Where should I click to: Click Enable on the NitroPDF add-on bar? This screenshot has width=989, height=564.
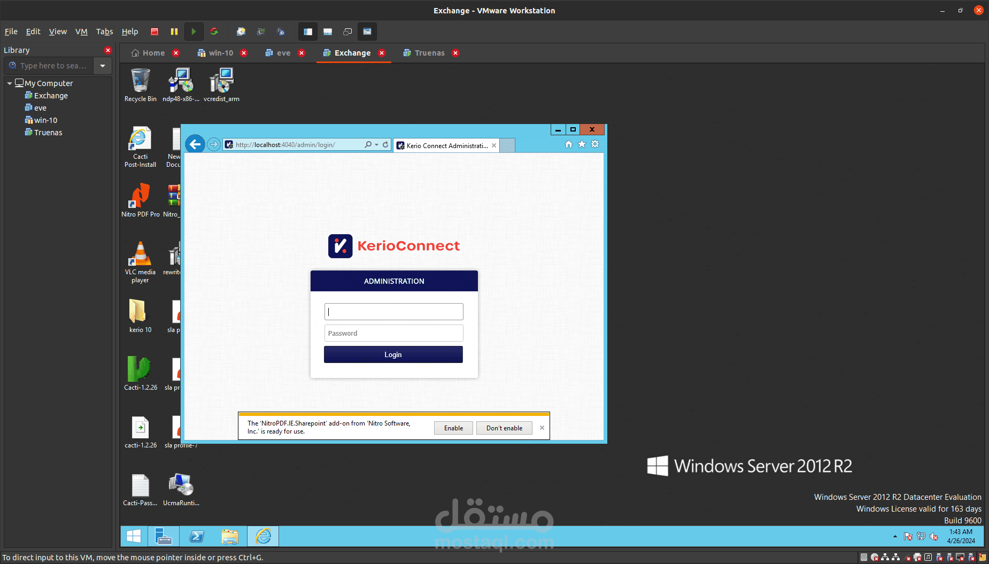pos(453,428)
